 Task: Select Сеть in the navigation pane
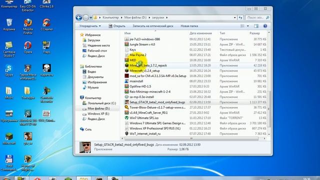85,129
